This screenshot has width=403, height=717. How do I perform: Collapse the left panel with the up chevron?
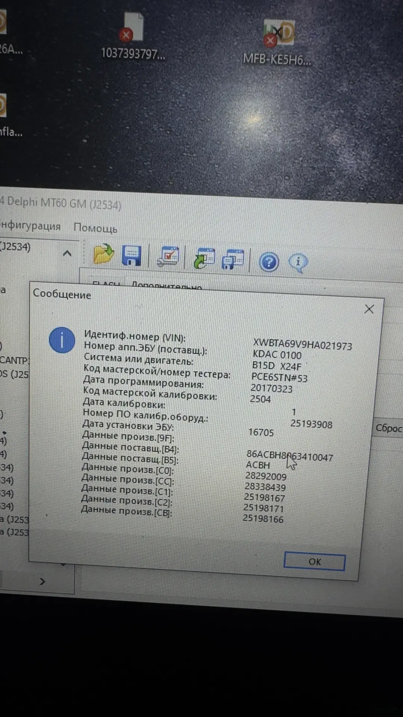[x=67, y=253]
